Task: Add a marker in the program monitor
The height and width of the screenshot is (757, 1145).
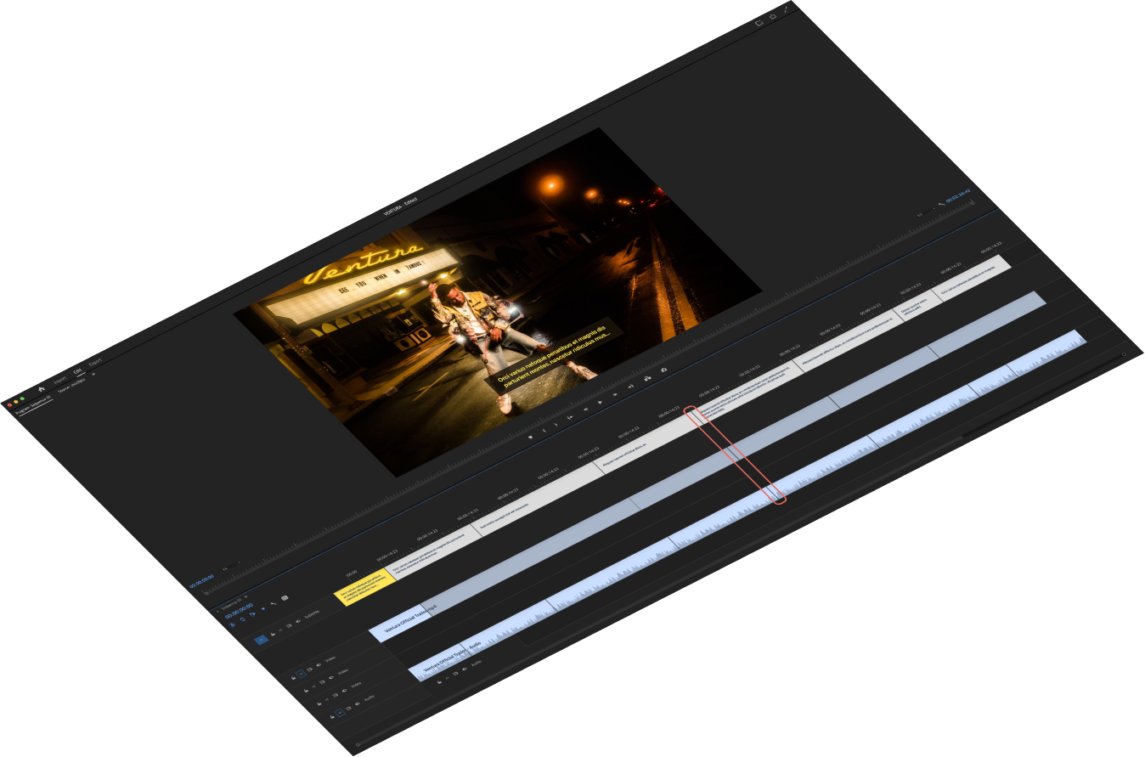Action: point(530,438)
